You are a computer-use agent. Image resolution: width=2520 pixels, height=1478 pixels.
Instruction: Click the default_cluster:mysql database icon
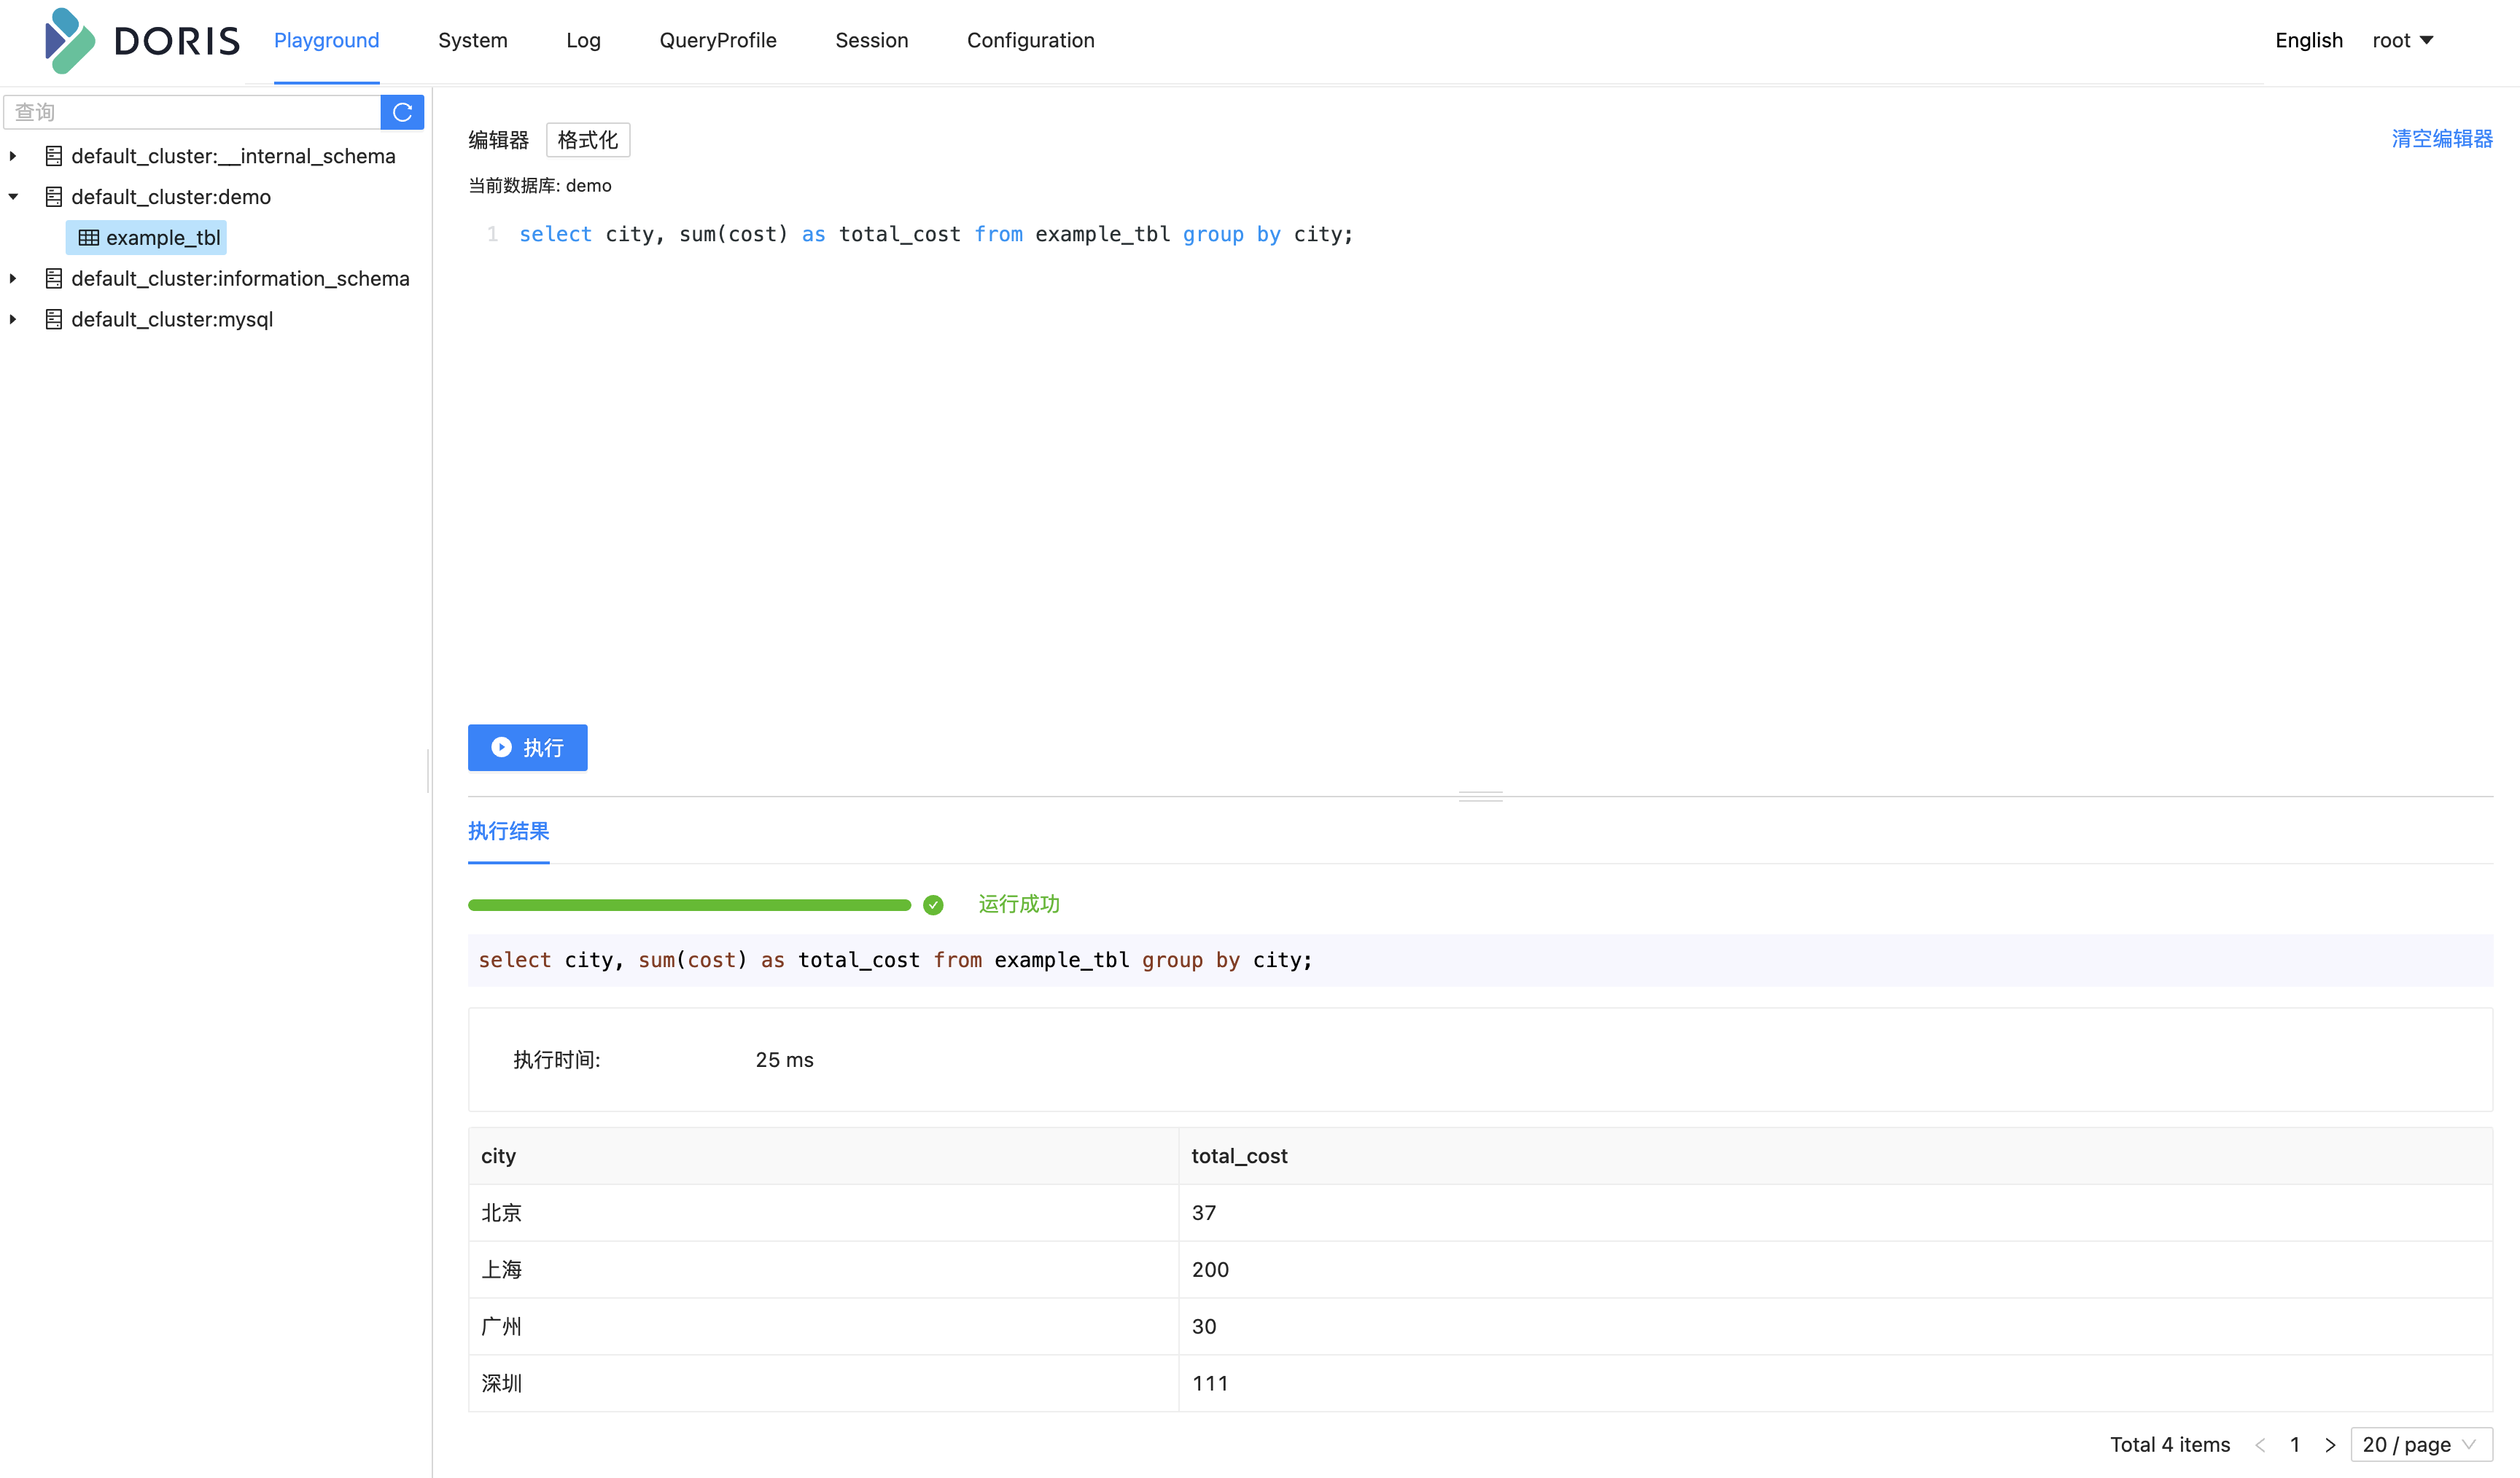(x=54, y=320)
